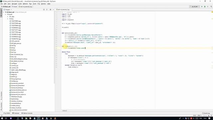Screen dimensions: 213x120
Task: Collapse all in the Project panel
Action: [x=47, y=10]
